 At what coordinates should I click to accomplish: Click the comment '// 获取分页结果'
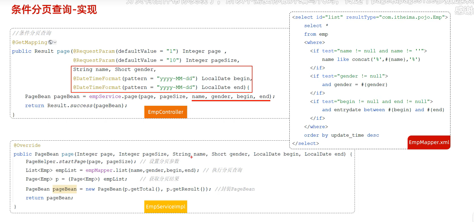[160, 179]
